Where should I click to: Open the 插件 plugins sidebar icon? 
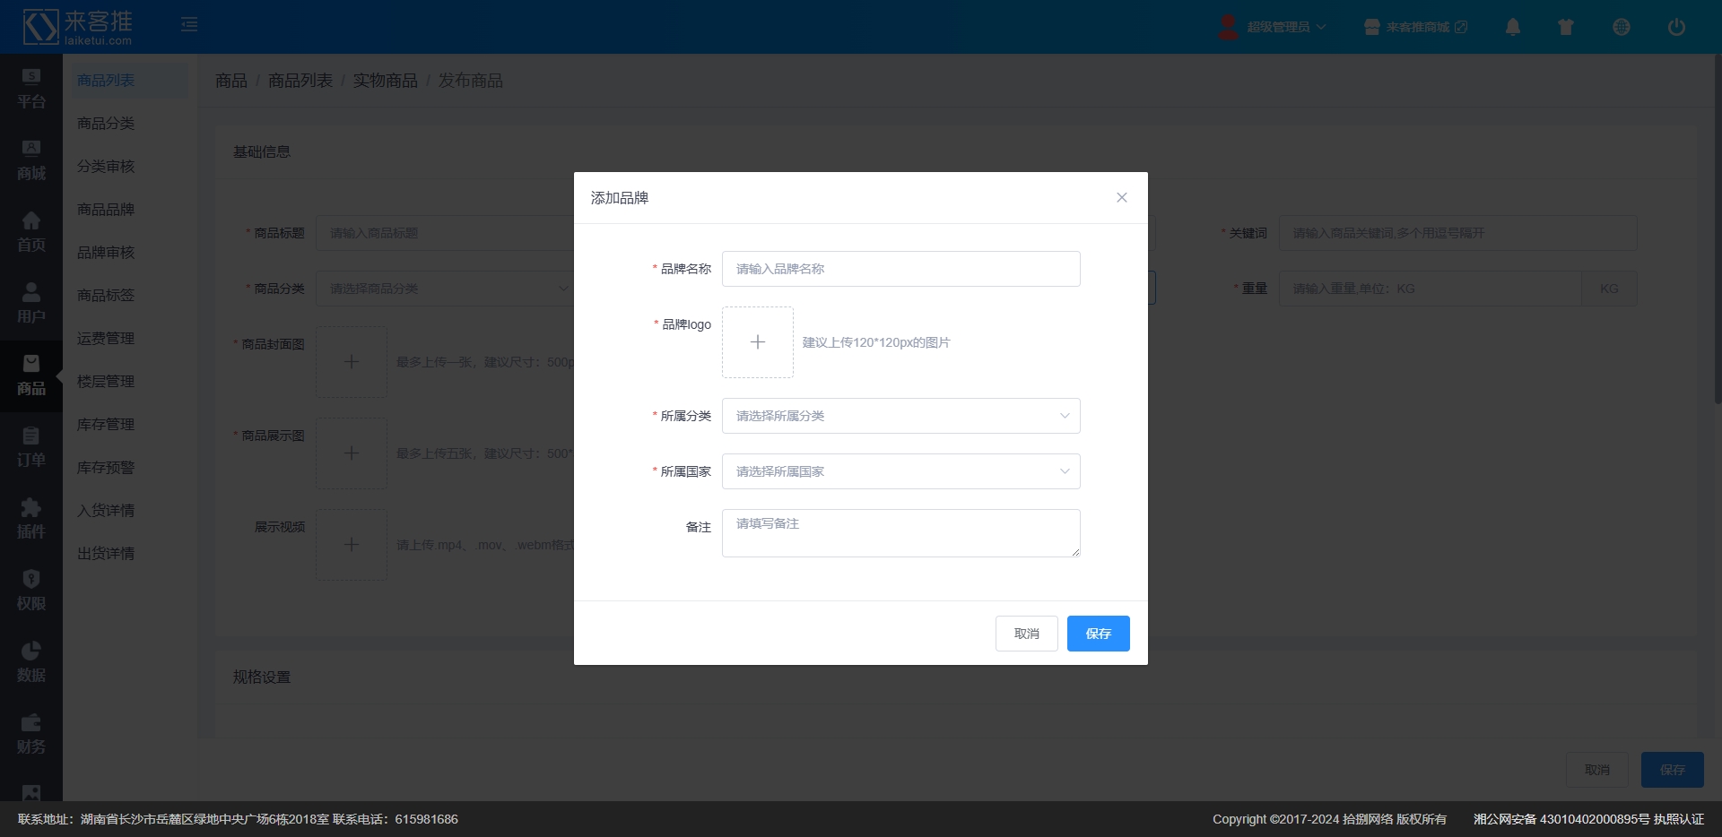[31, 520]
